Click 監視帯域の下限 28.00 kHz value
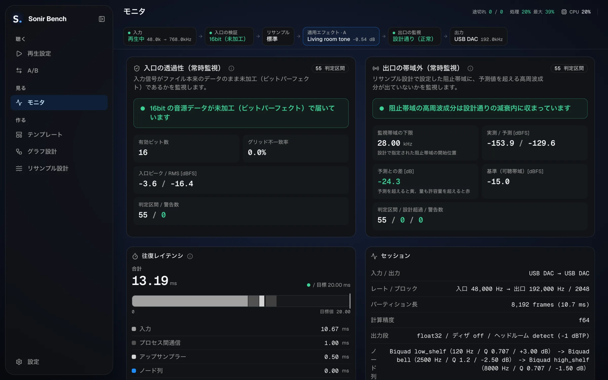The width and height of the screenshot is (608, 380). 395,143
